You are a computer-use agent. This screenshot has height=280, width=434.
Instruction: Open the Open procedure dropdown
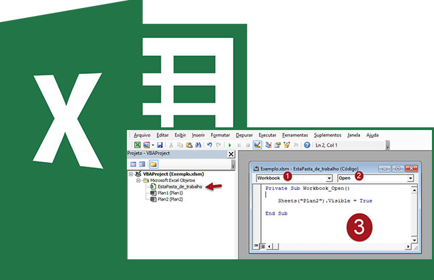tap(411, 178)
